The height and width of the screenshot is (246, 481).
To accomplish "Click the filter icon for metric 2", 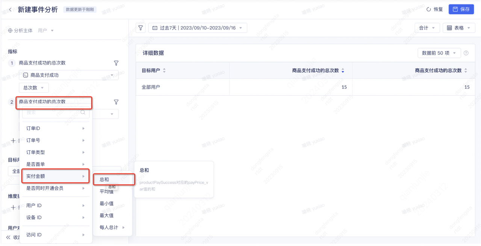I will [x=116, y=102].
